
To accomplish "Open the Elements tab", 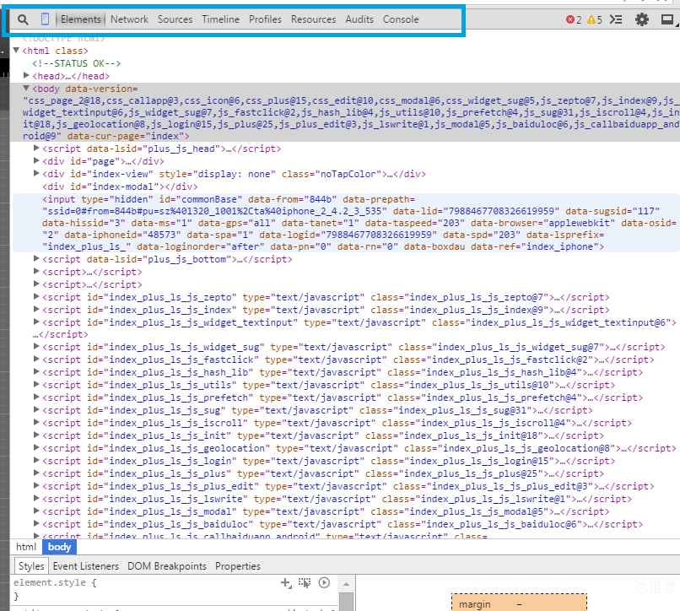I will tap(81, 19).
